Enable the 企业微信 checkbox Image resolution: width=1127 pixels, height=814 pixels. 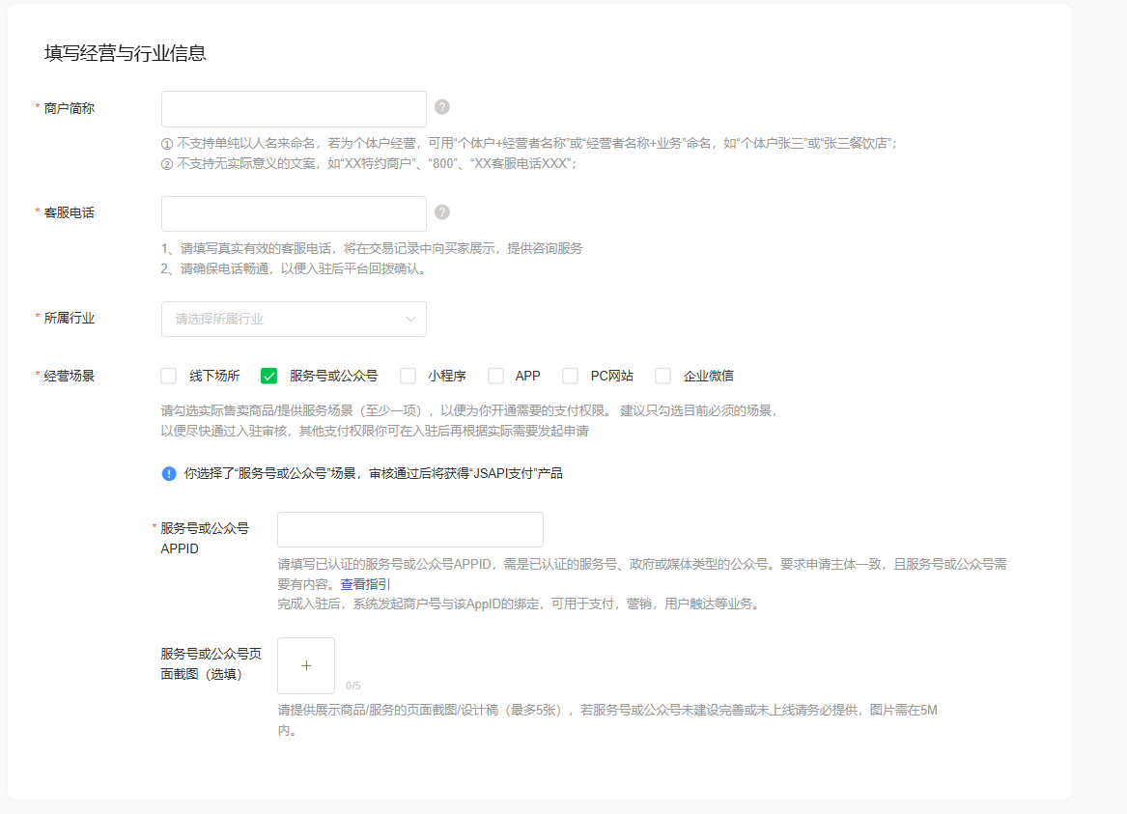click(x=663, y=376)
